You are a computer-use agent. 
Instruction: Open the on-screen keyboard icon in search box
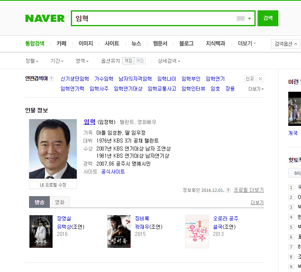(240, 18)
